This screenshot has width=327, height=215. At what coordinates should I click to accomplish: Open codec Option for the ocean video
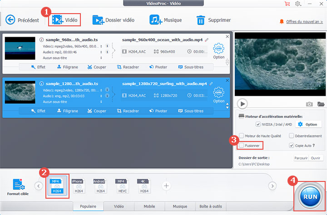tap(218, 51)
